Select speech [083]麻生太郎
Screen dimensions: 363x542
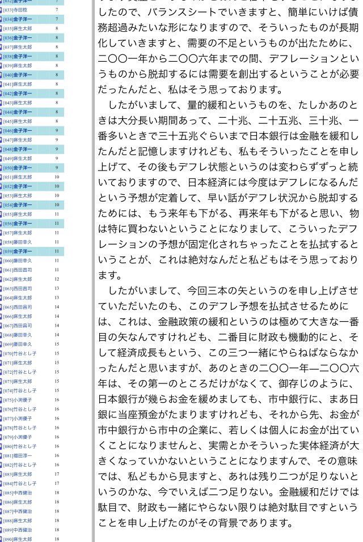pyautogui.click(x=18, y=475)
